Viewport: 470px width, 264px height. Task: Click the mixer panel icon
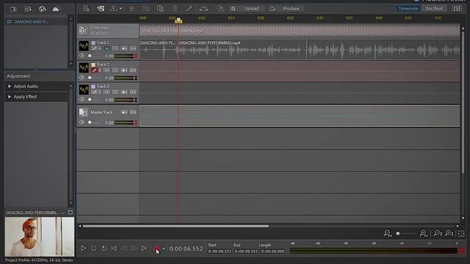[x=457, y=9]
